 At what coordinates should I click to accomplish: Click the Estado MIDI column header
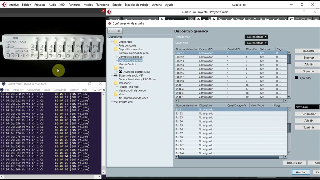(212, 49)
